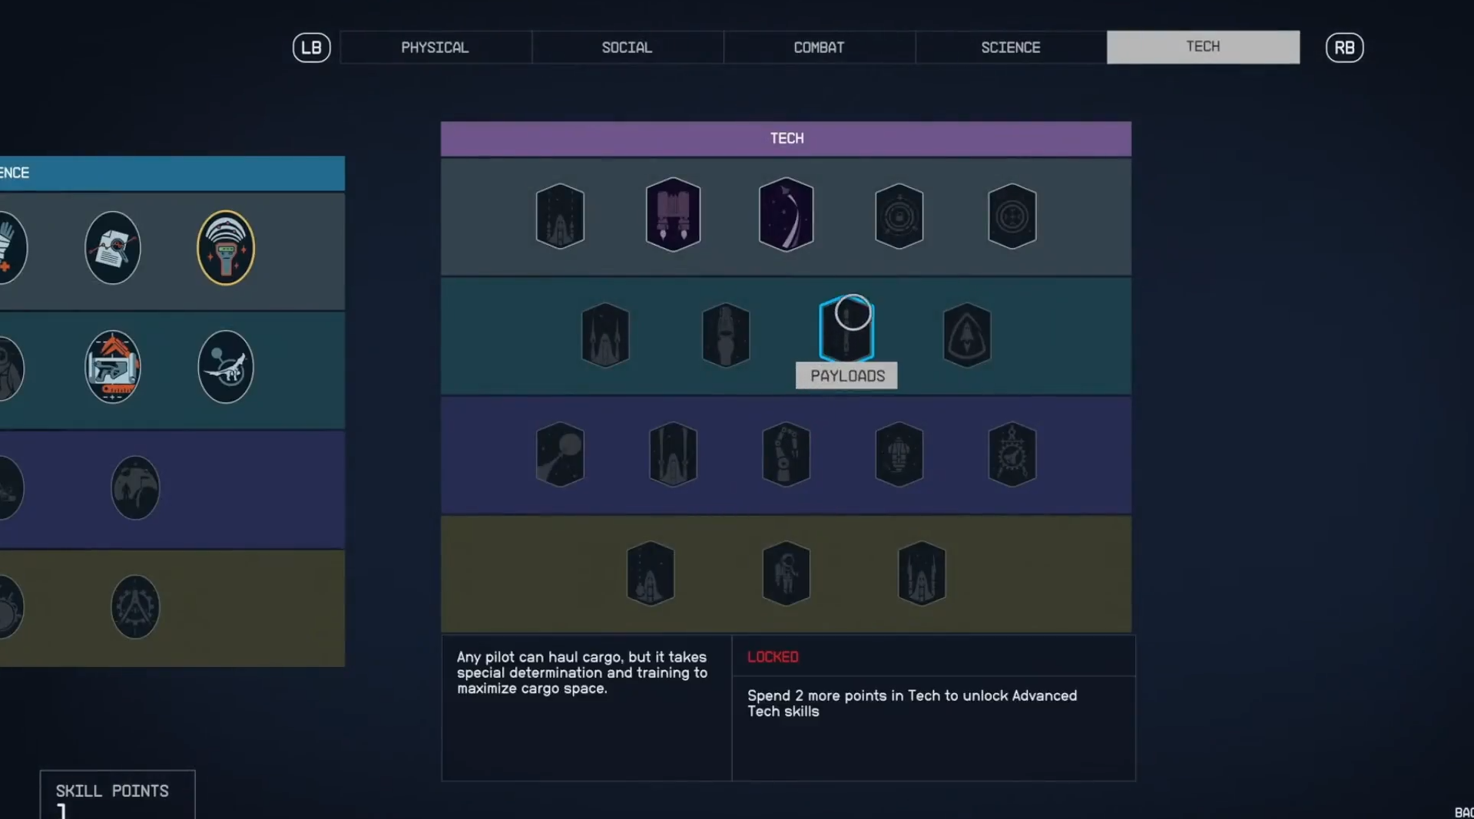Select the Piloting skill badge
1474x819 pixels.
click(x=786, y=214)
